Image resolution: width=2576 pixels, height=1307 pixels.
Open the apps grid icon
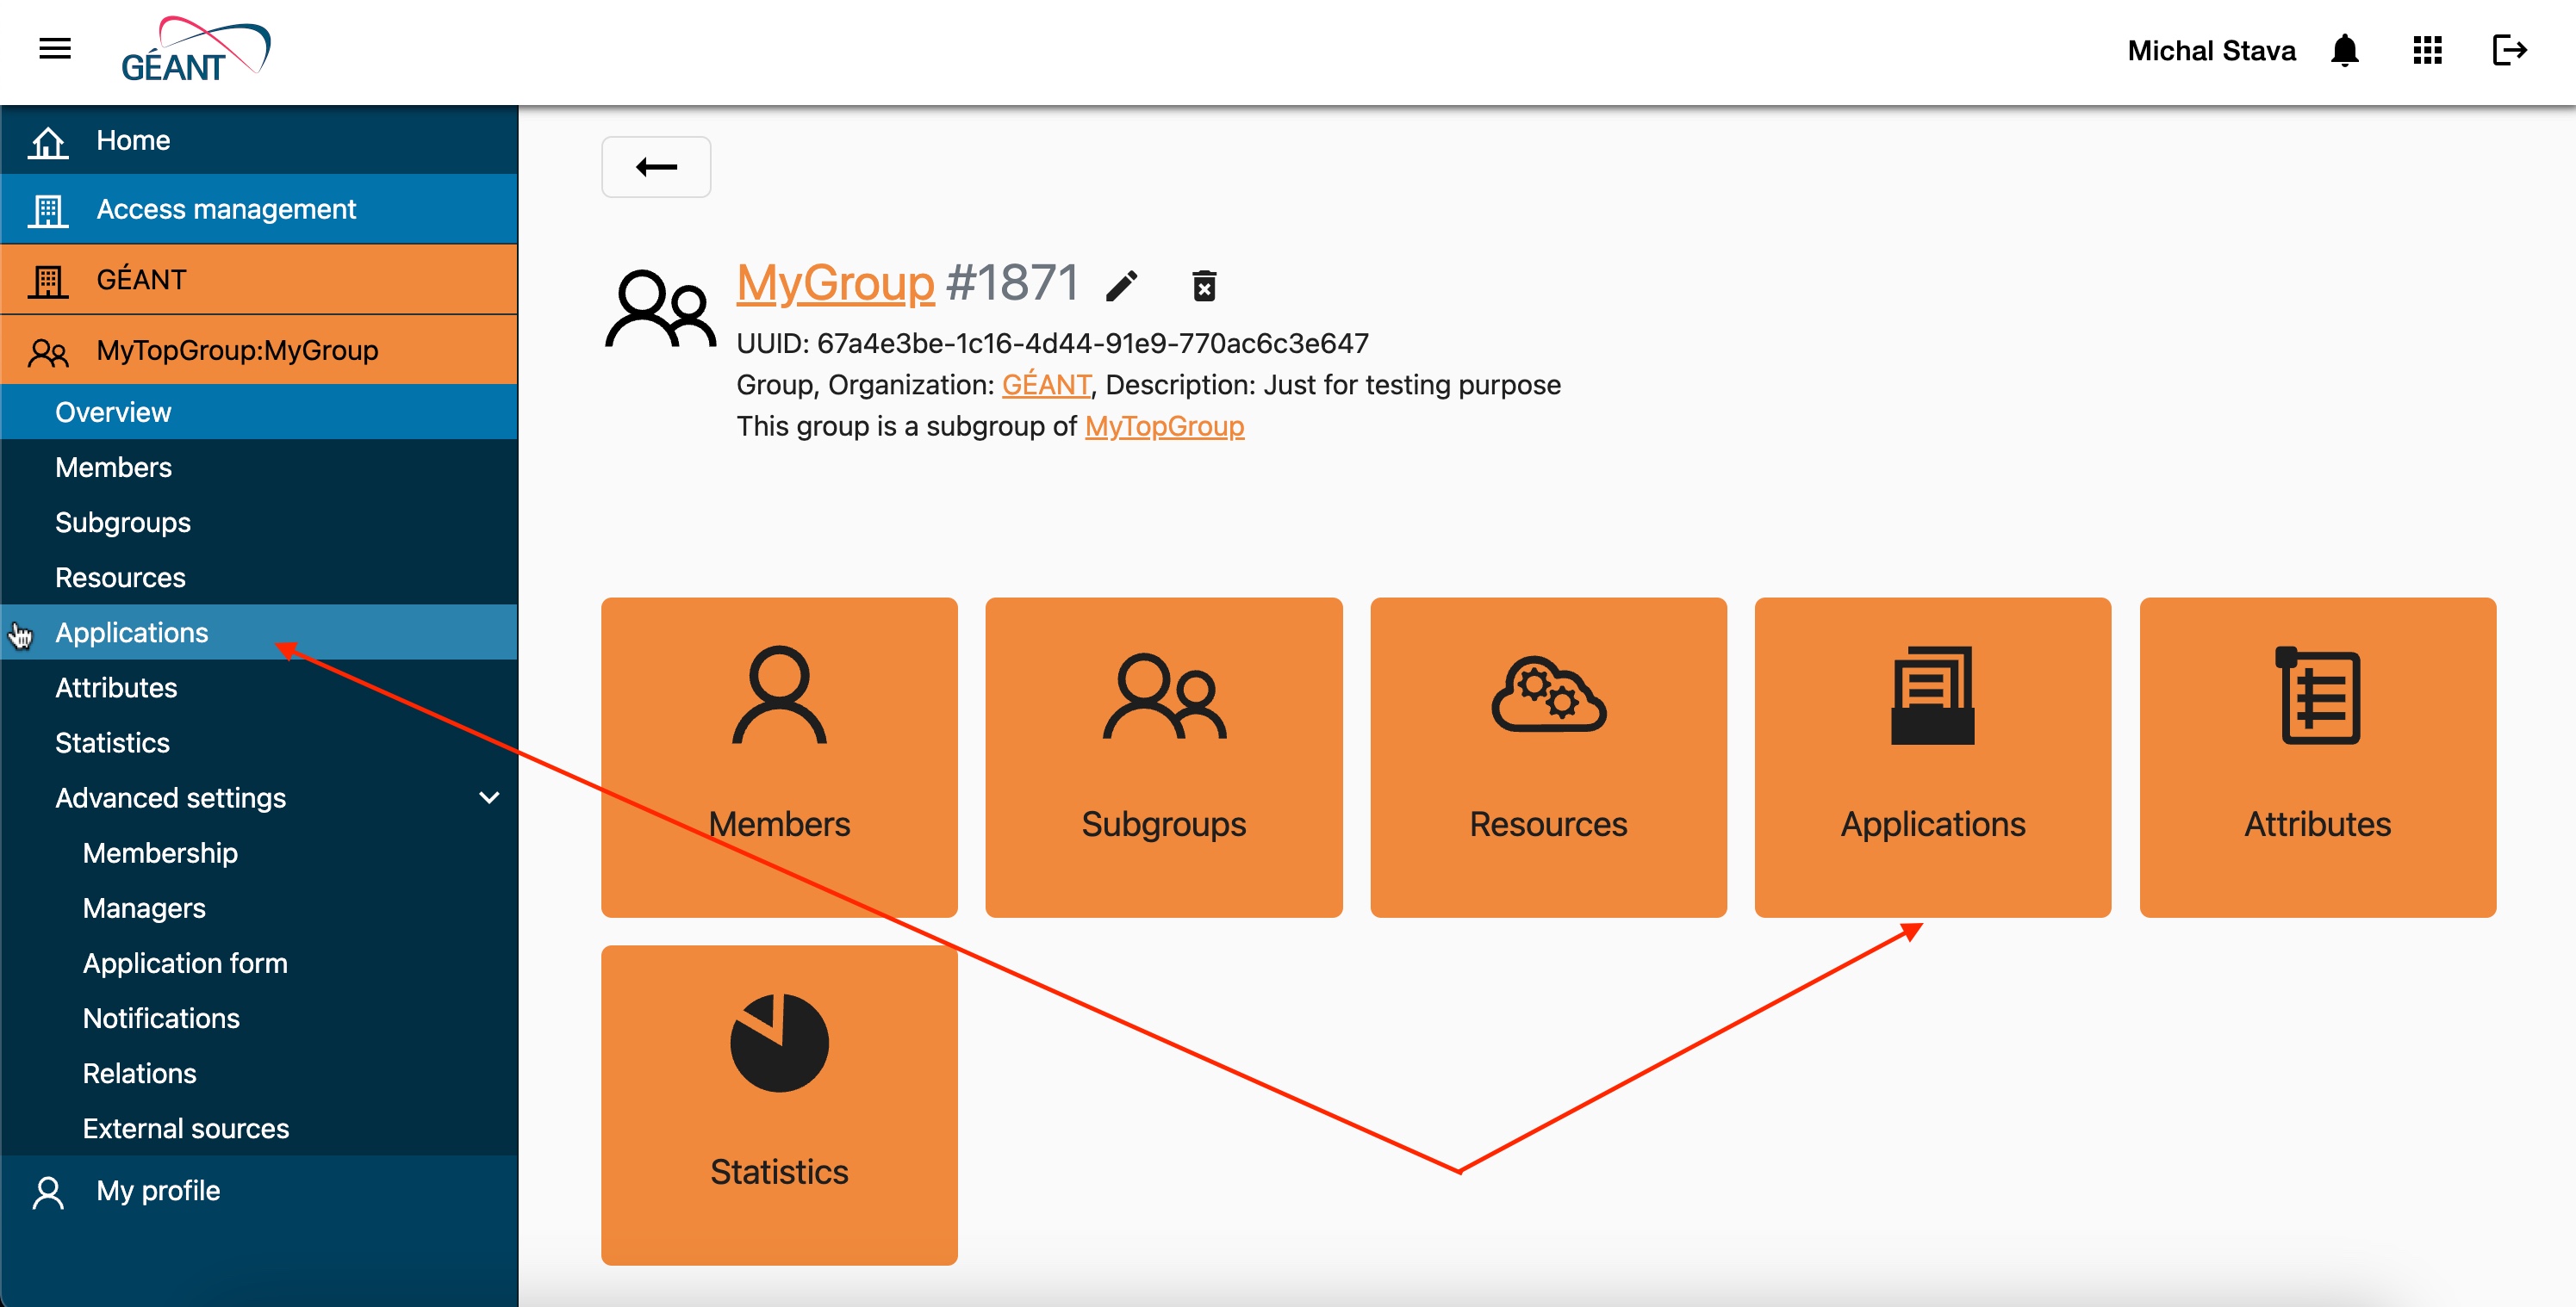2427,50
